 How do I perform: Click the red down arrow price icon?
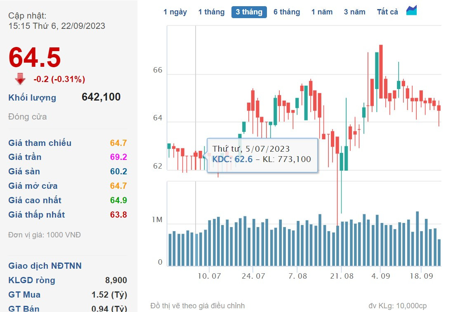[x=20, y=78]
